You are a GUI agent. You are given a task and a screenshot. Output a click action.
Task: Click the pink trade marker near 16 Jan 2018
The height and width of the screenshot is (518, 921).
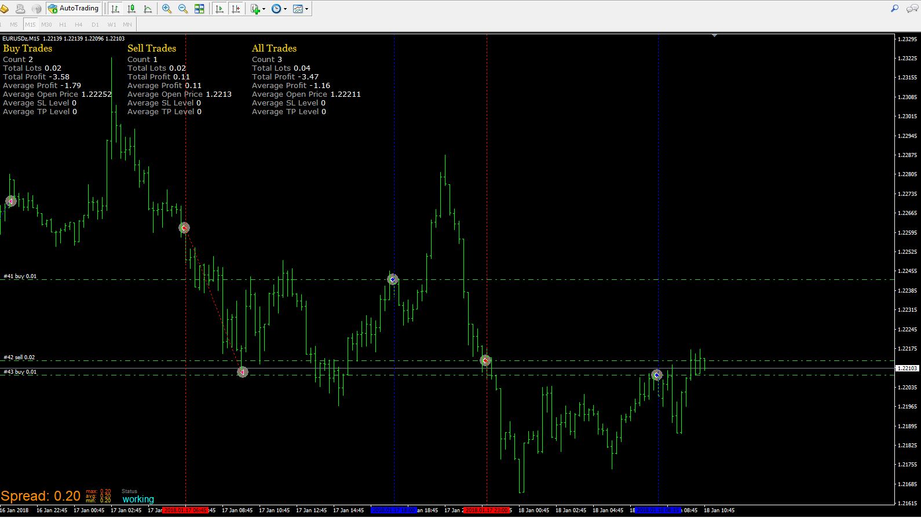pos(10,201)
